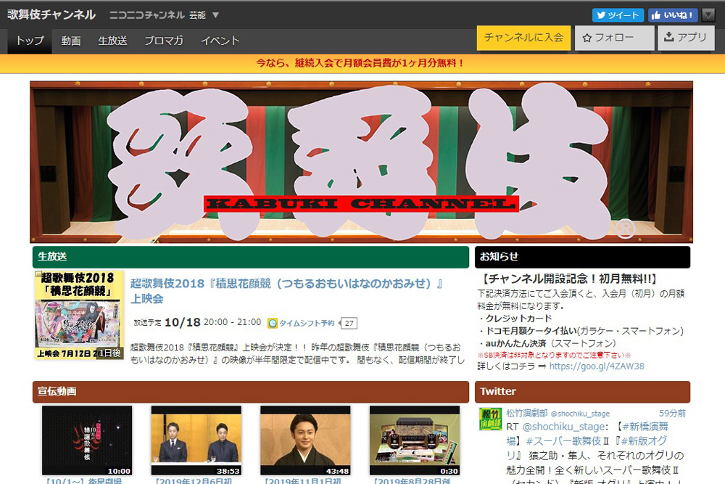Image resolution: width=725 pixels, height=484 pixels.
Task: Open the #スーパー歌舞伎Ⅱ hashtag link
Action: [x=567, y=441]
